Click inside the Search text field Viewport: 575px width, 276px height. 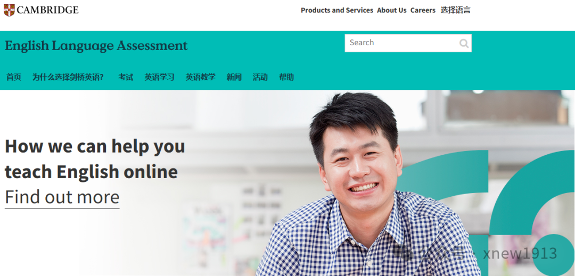point(401,43)
